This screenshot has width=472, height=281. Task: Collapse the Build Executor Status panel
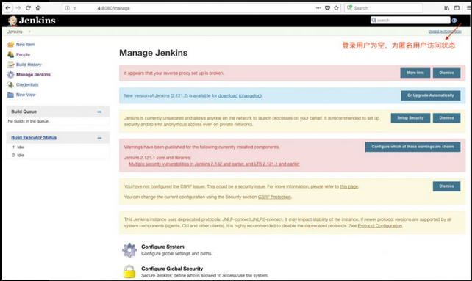(99, 138)
